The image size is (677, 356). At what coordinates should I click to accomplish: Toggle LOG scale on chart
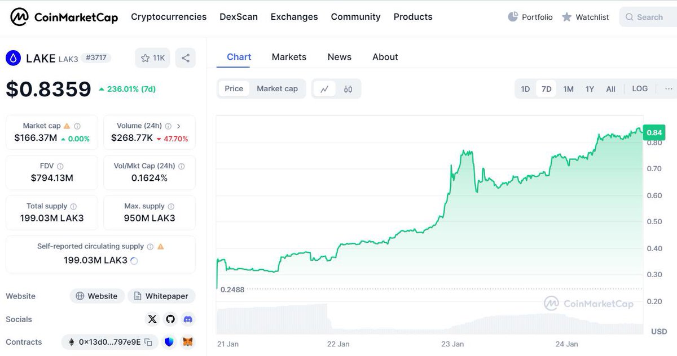(x=640, y=89)
